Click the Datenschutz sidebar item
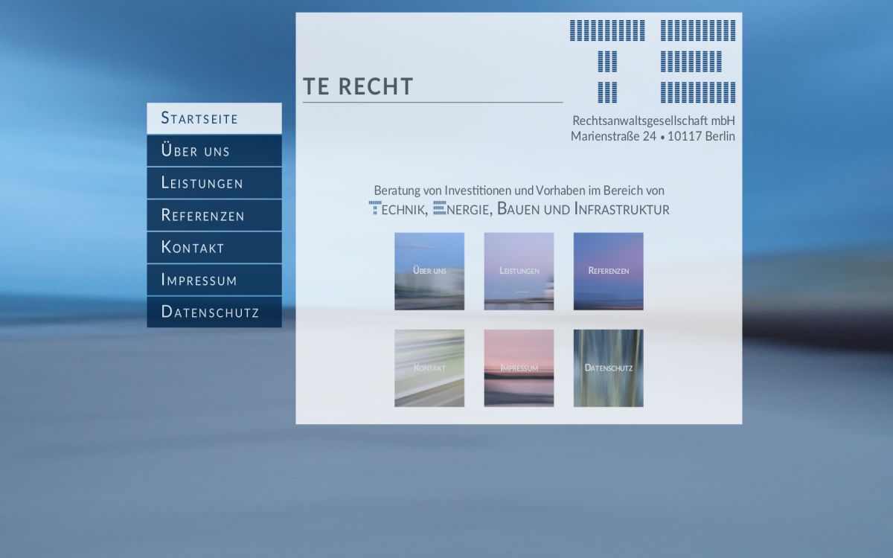 pos(214,312)
